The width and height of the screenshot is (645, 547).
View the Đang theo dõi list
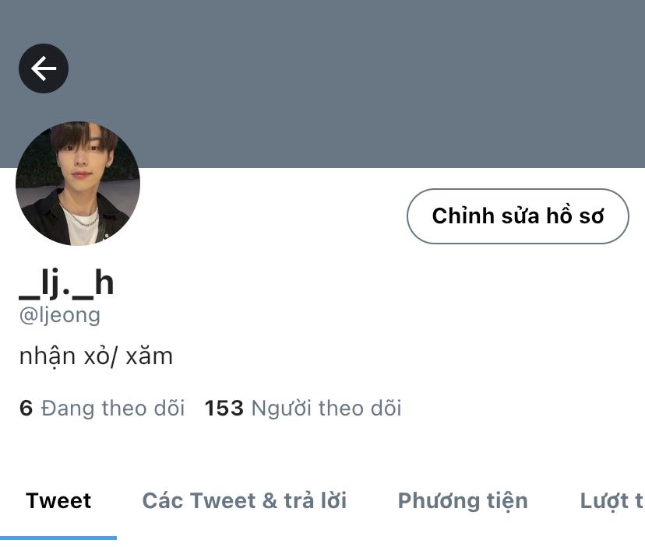(x=101, y=408)
